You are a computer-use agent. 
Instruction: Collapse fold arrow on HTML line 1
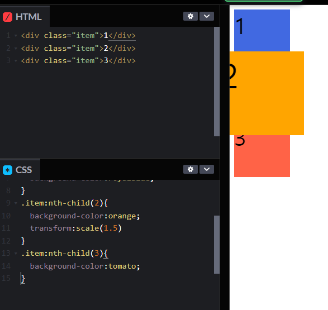point(16,36)
